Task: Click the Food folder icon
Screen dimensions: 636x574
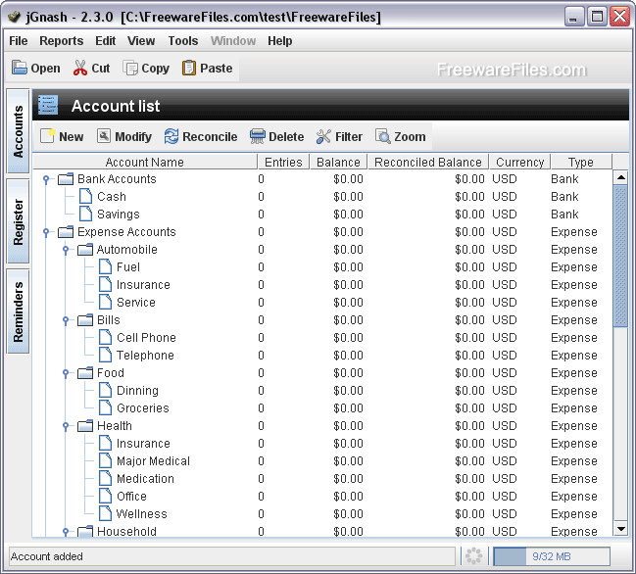Action: coord(85,373)
